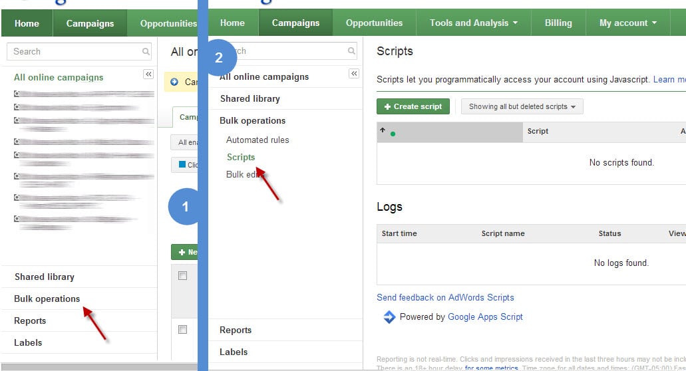Viewport: 686px width, 371px height.
Task: Tick the first campaign row checkbox
Action: point(183,330)
